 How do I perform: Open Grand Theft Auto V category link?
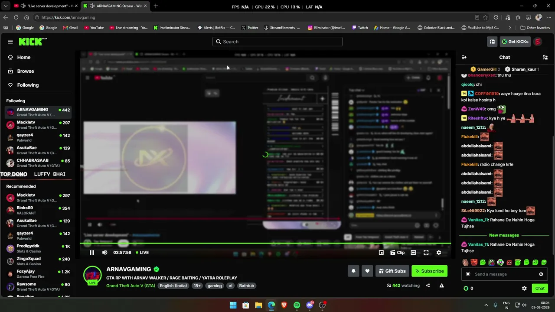(x=131, y=286)
